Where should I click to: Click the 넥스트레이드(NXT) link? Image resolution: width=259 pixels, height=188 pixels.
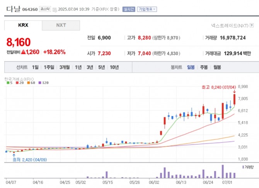point(230,25)
